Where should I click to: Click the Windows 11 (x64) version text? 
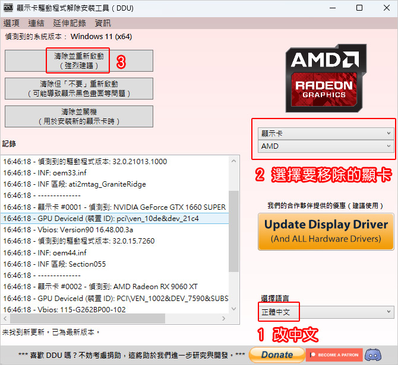tap(101, 37)
